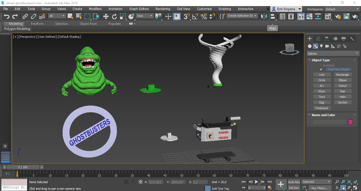This screenshot has height=191, width=361.
Task: Open the Rendering menu
Action: pyautogui.click(x=163, y=9)
